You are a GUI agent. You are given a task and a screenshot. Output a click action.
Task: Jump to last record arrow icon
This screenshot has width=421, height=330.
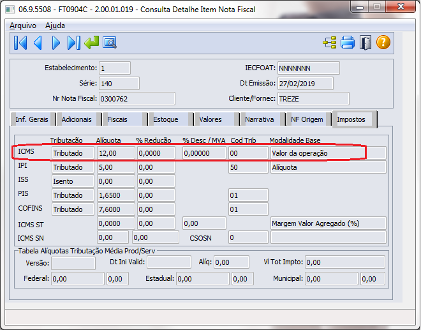pyautogui.click(x=74, y=43)
